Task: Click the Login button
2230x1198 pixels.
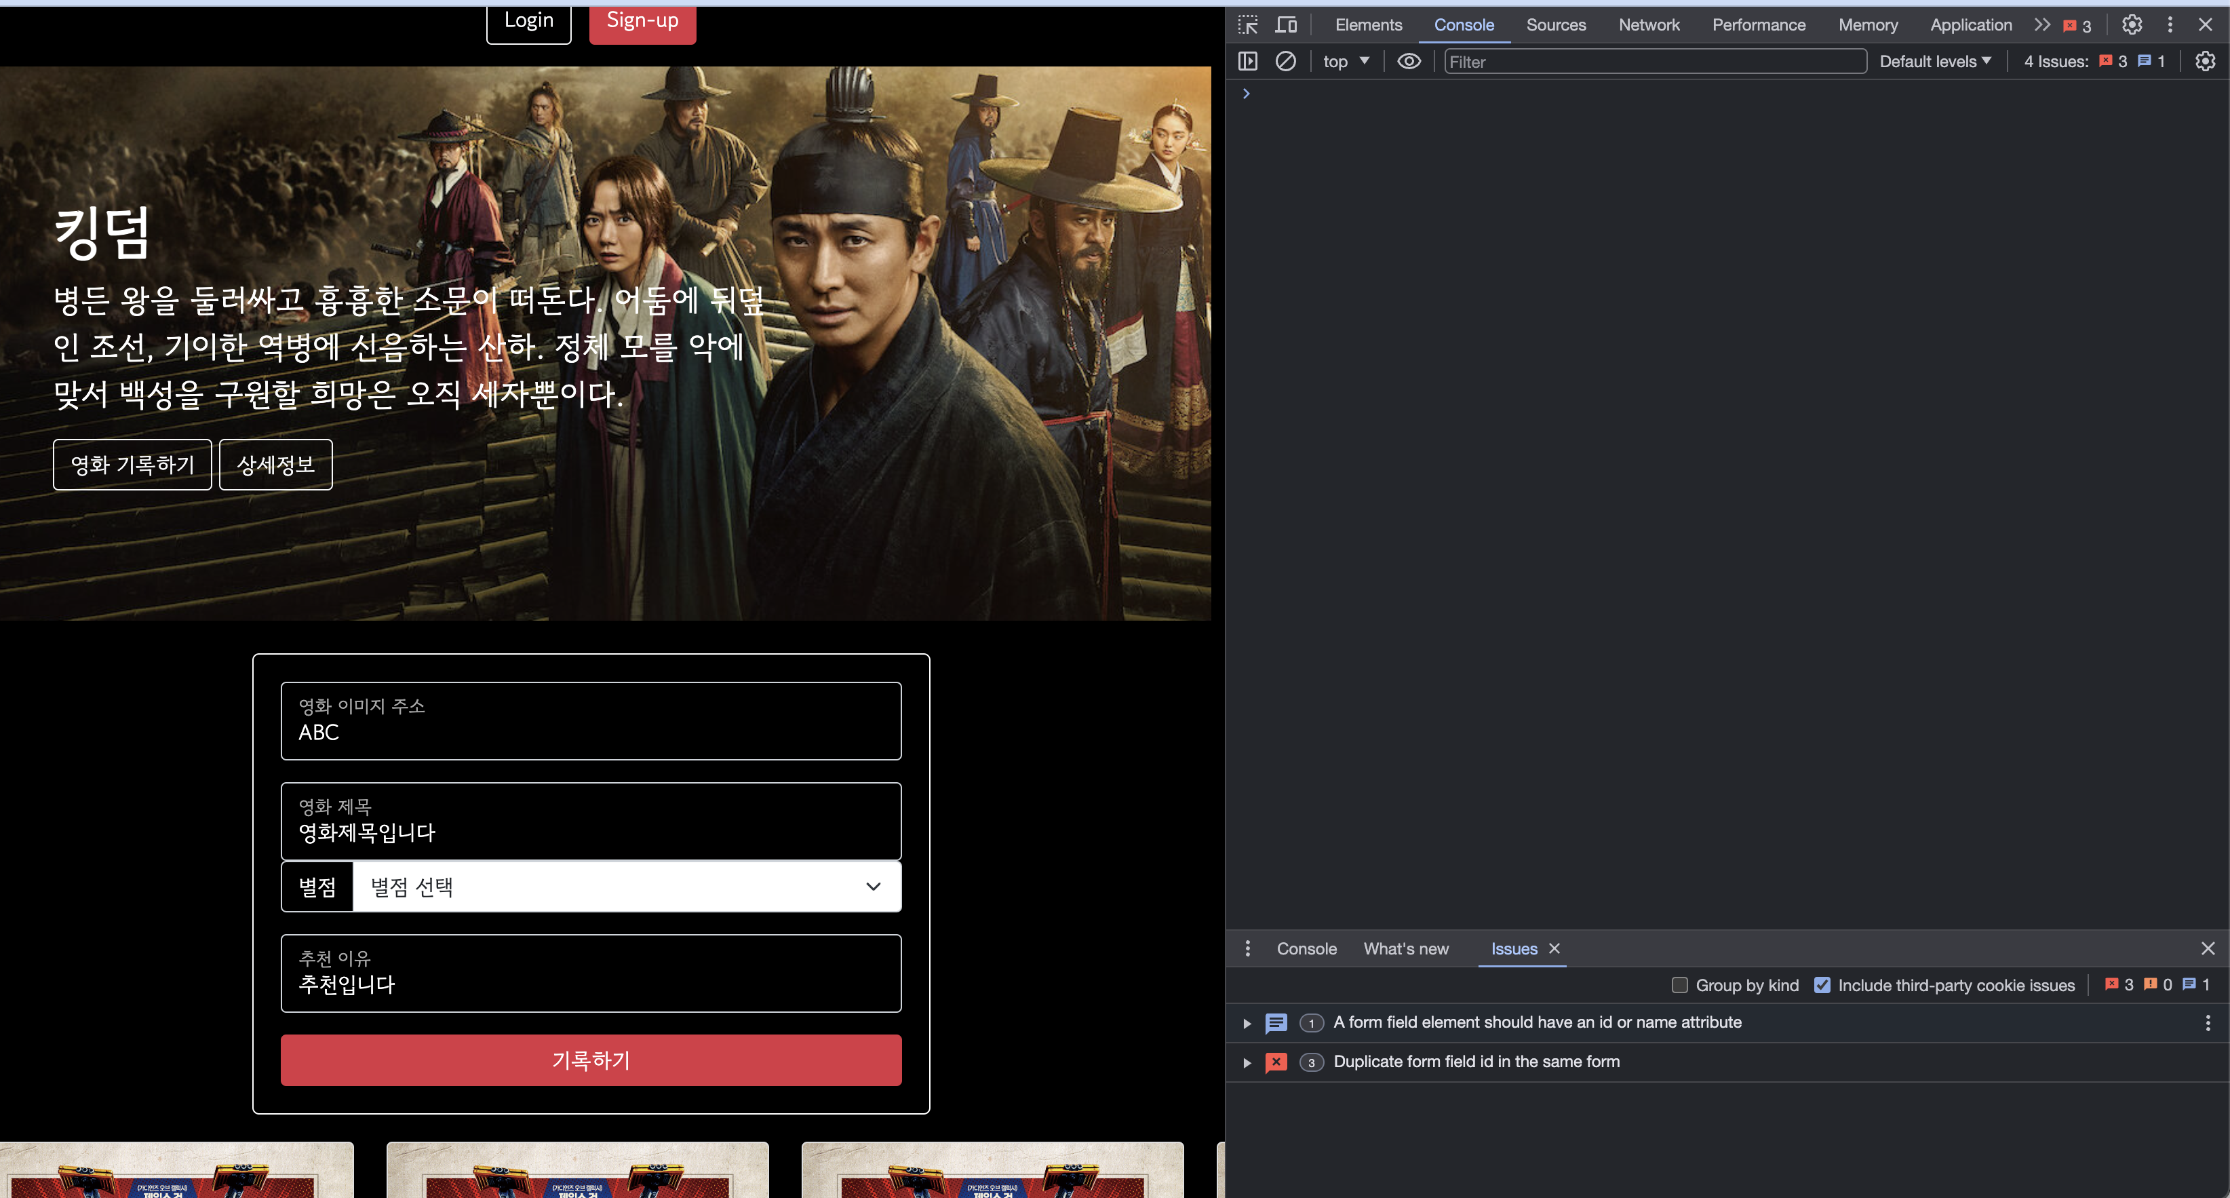Action: pyautogui.click(x=529, y=22)
